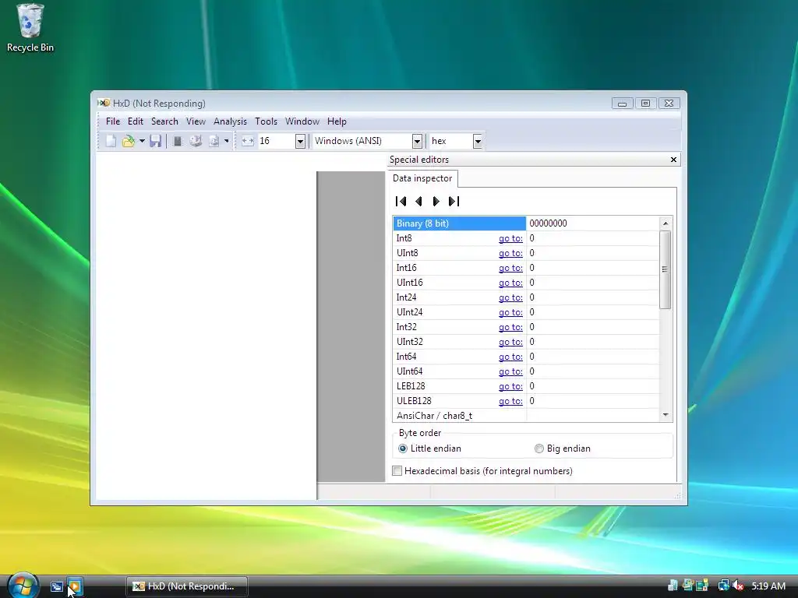
Task: Switch to the Data inspector tab
Action: coord(422,178)
